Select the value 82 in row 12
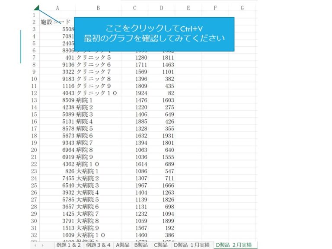The height and width of the screenshot is (249, 332). [x=162, y=93]
